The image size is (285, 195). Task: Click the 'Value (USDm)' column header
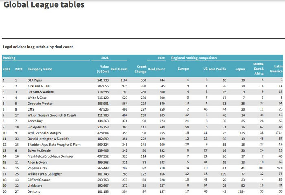click(x=103, y=69)
